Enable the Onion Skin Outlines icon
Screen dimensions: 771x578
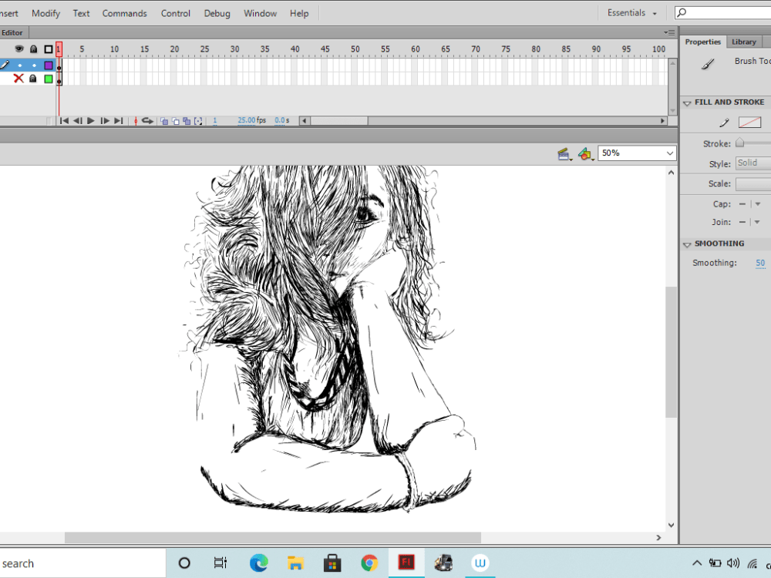(176, 121)
